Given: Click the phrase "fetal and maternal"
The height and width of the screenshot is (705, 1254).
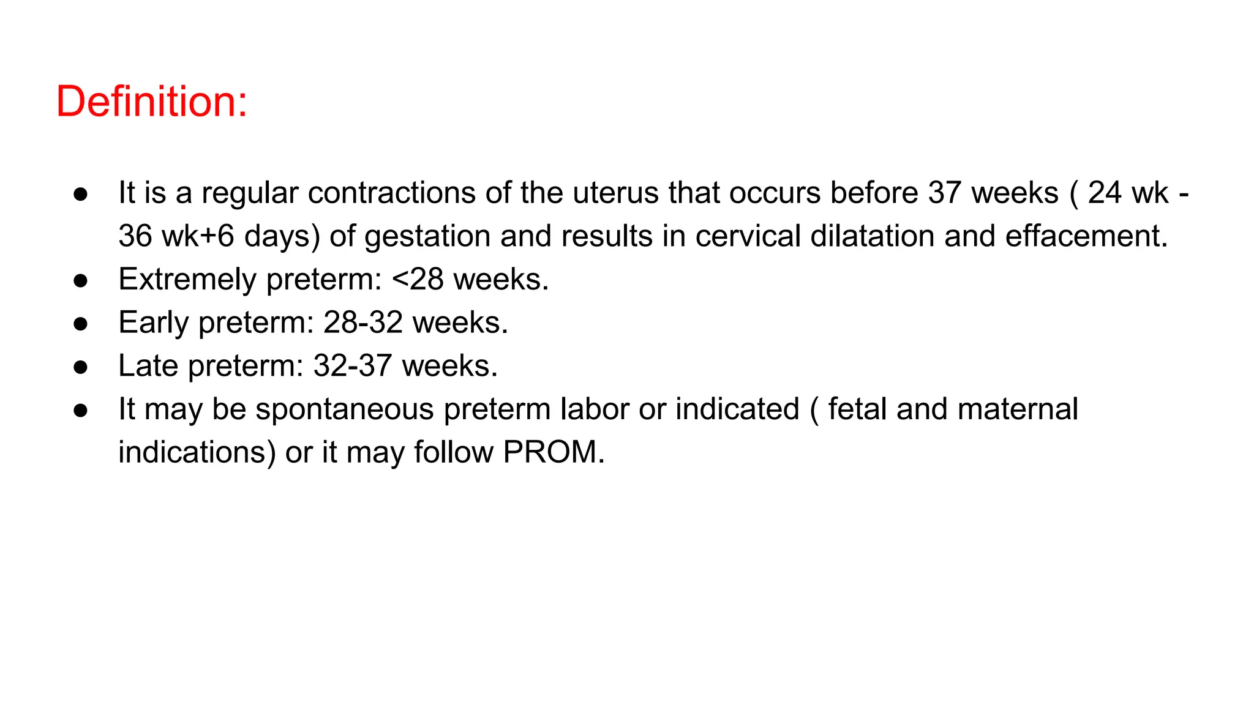Looking at the screenshot, I should coord(952,409).
